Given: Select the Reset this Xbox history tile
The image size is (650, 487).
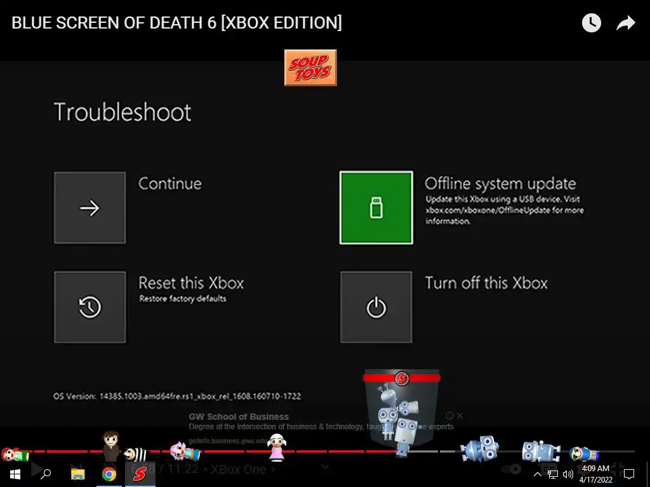Looking at the screenshot, I should click(90, 308).
